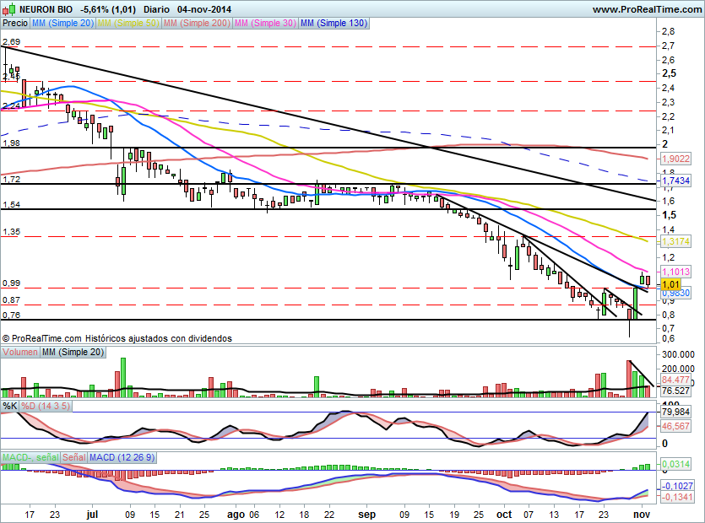Click the 1,1013 MM30 value tag
This screenshot has height=523, width=705.
675,272
